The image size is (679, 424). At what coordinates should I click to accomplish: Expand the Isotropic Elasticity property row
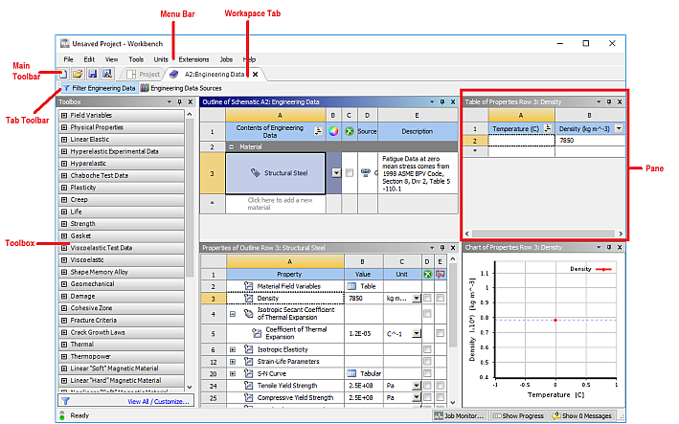click(x=233, y=349)
